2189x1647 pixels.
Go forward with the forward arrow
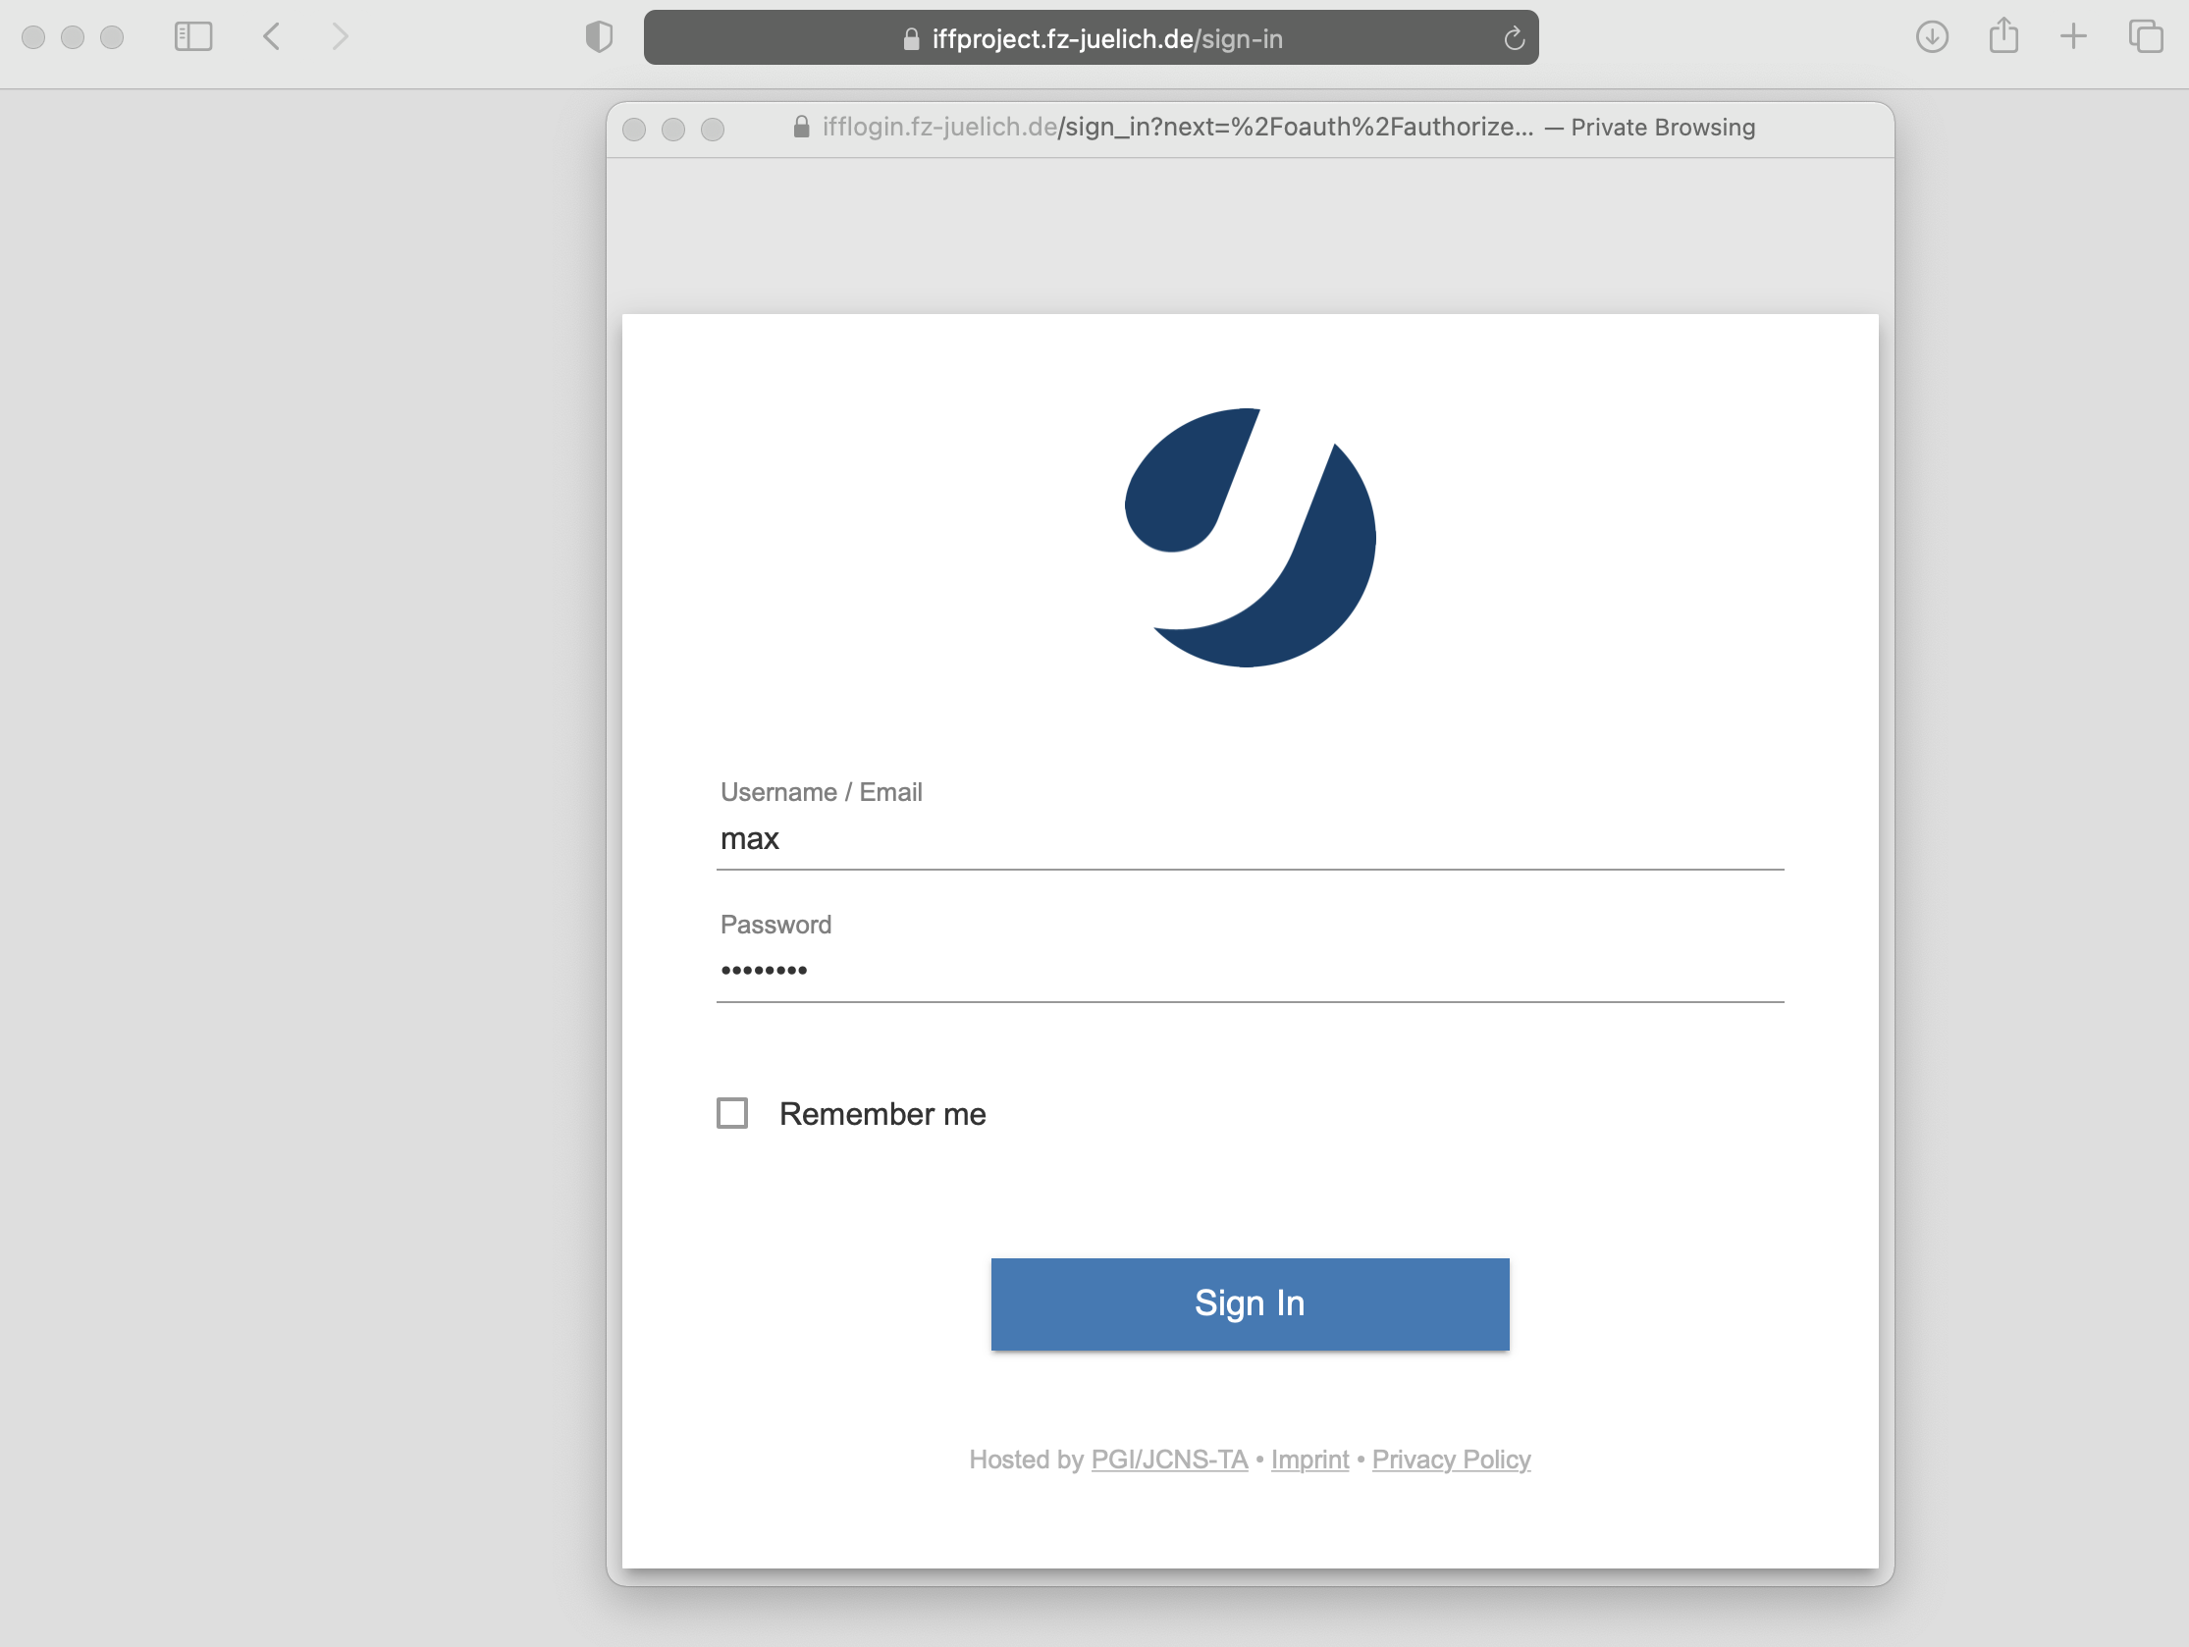coord(340,37)
